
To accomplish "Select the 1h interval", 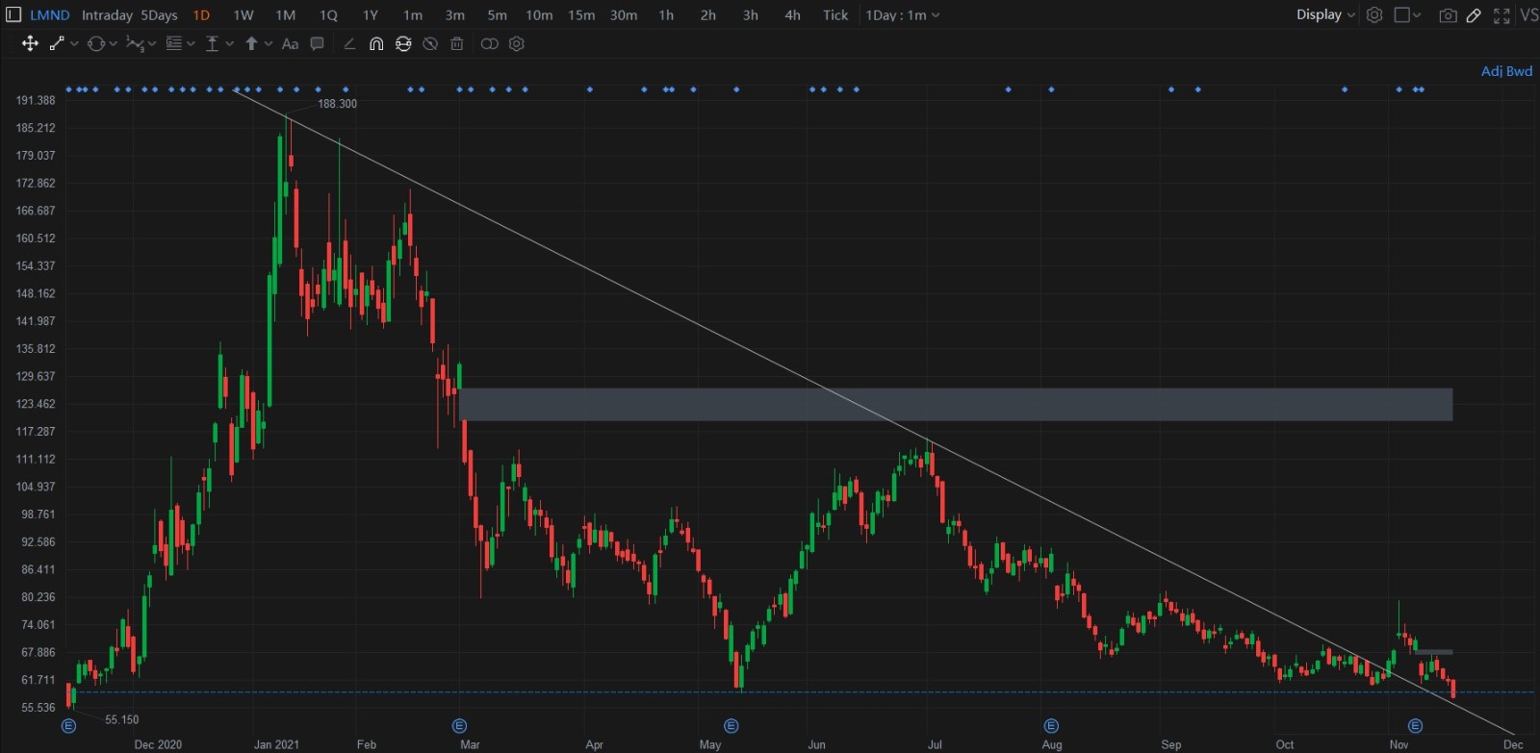I will pyautogui.click(x=666, y=15).
